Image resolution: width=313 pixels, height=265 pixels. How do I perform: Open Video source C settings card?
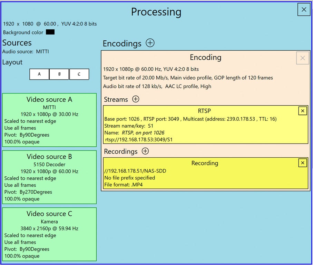(x=49, y=234)
